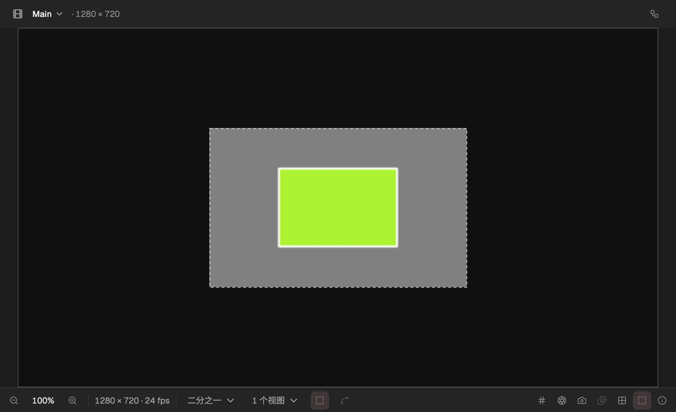Viewport: 676px width, 412px height.
Task: Toggle the region of interest button left of the path icon
Action: [x=320, y=400]
